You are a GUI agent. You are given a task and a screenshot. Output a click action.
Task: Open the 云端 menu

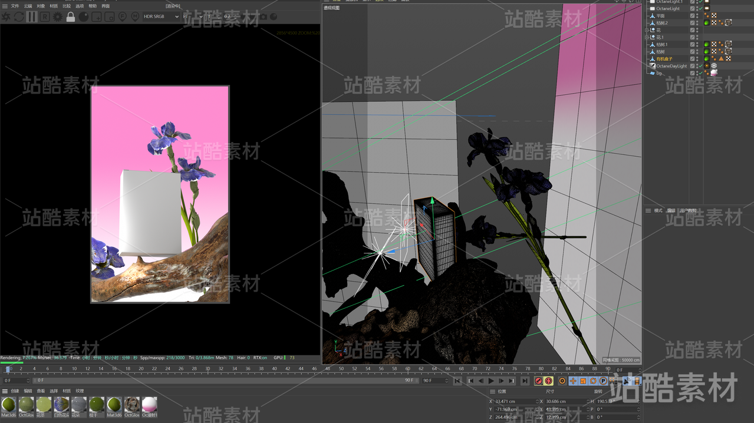coord(28,6)
